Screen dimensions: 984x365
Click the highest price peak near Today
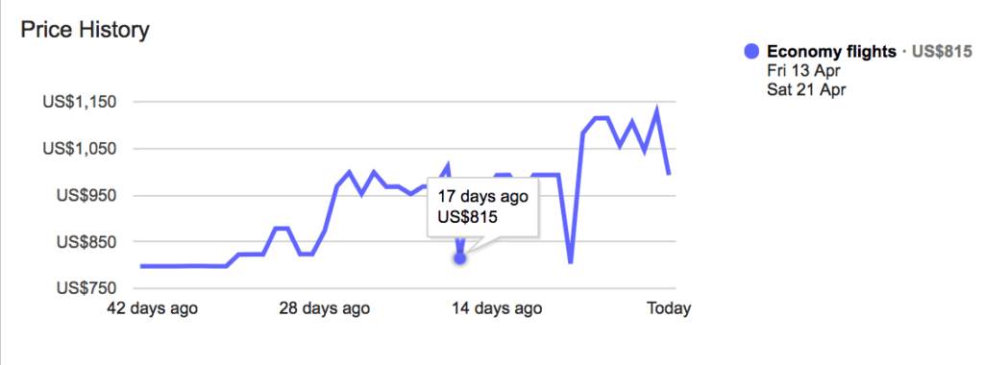[657, 111]
